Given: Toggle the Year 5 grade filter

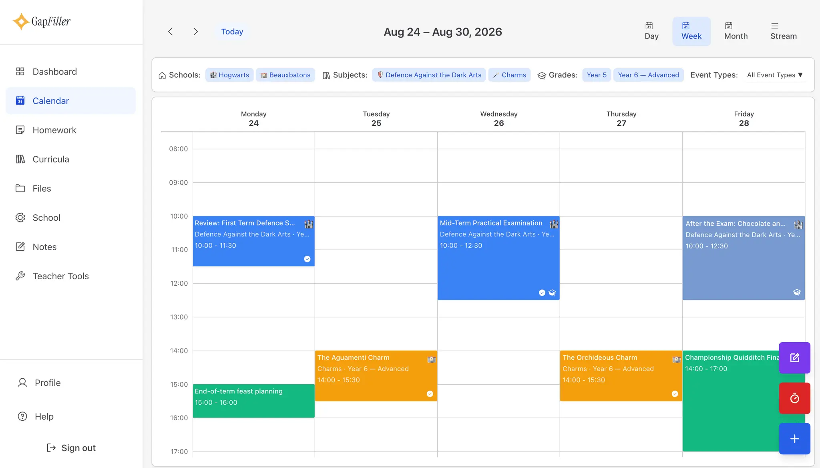Looking at the screenshot, I should coord(597,75).
